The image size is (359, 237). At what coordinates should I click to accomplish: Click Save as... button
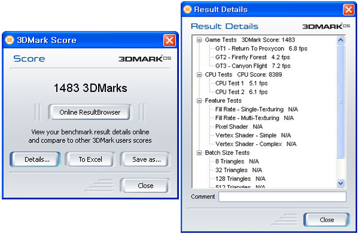[145, 159]
